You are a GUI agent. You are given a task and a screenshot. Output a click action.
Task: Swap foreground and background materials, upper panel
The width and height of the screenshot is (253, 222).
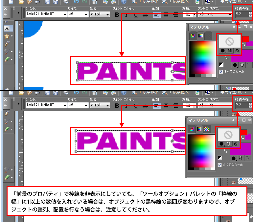[x=227, y=58]
